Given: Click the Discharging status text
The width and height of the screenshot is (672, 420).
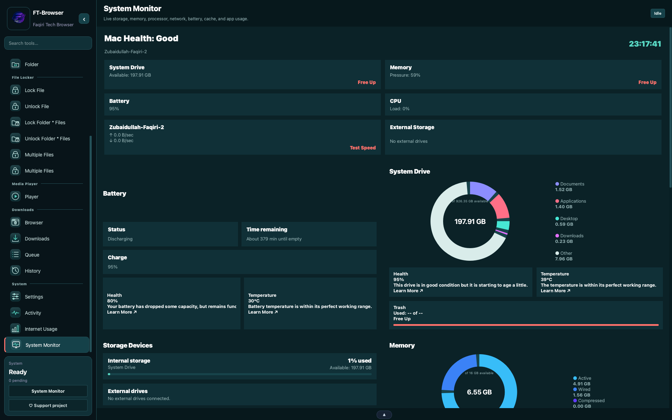Looking at the screenshot, I should (x=120, y=239).
